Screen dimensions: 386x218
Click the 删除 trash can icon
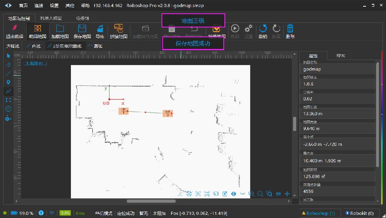point(290,28)
